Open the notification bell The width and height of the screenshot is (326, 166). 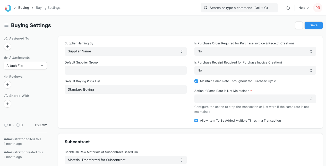click(288, 8)
